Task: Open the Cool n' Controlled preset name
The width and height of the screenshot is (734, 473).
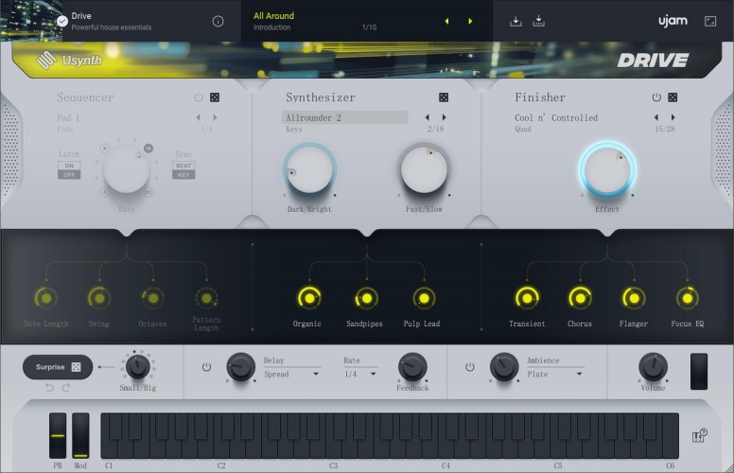Action: pyautogui.click(x=556, y=117)
